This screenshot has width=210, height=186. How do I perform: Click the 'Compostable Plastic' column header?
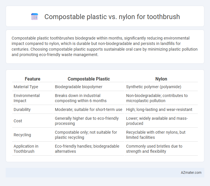point(89,79)
